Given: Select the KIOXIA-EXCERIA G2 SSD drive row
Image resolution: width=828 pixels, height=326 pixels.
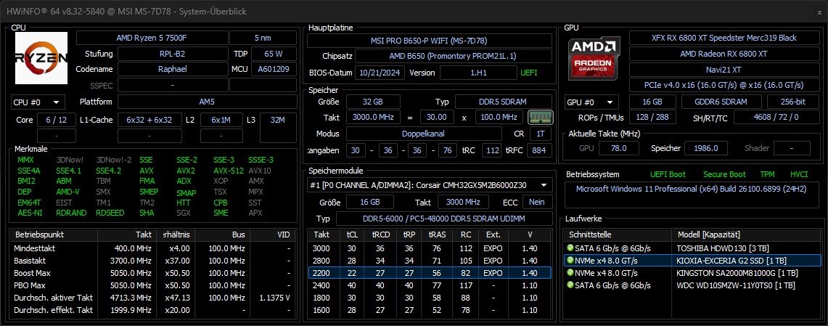Looking at the screenshot, I should (x=692, y=261).
